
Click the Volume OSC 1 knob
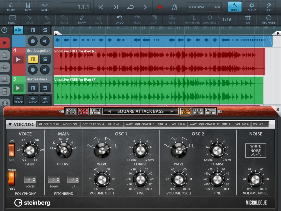[x=102, y=179]
